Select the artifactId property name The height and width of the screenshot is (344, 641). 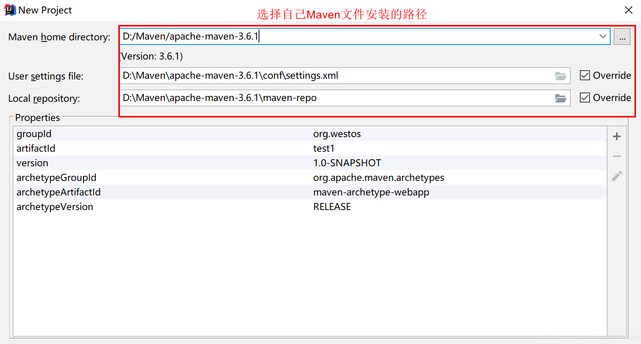tap(36, 148)
